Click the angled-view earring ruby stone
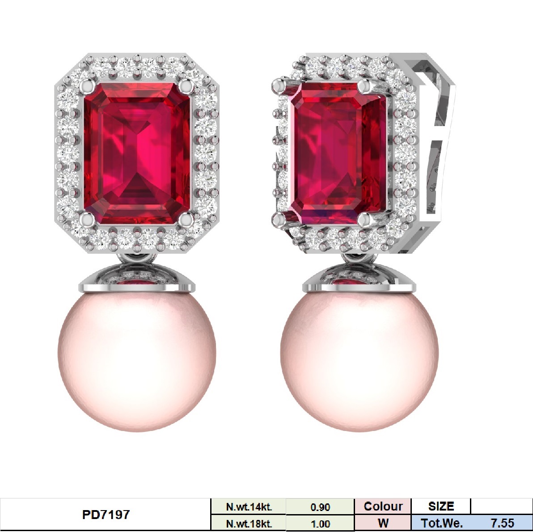Image resolution: width=533 pixels, height=532 pixels. coord(337,152)
